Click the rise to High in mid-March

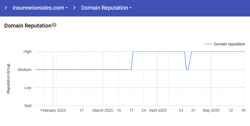coord(132,61)
